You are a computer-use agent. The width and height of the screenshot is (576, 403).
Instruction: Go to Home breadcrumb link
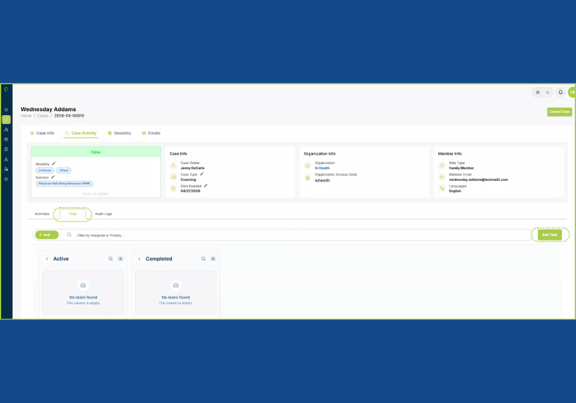click(x=26, y=116)
